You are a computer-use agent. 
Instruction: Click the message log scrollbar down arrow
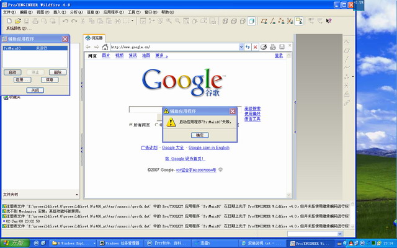[x=352, y=226]
